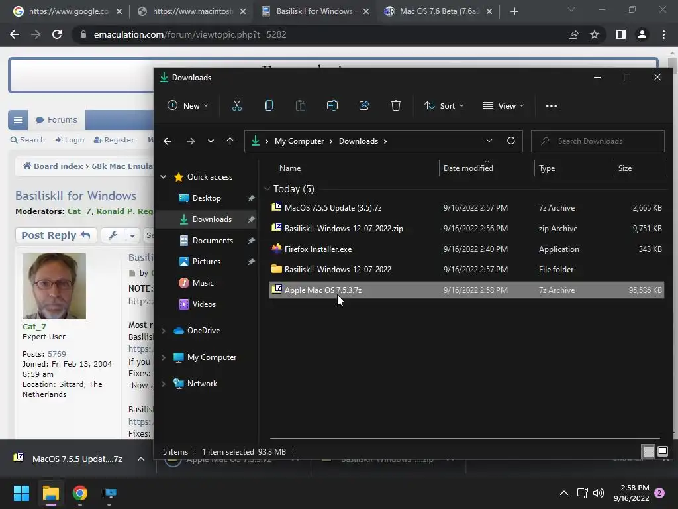Viewport: 678px width, 509px height.
Task: Open the New dropdown in Explorer
Action: pyautogui.click(x=188, y=105)
